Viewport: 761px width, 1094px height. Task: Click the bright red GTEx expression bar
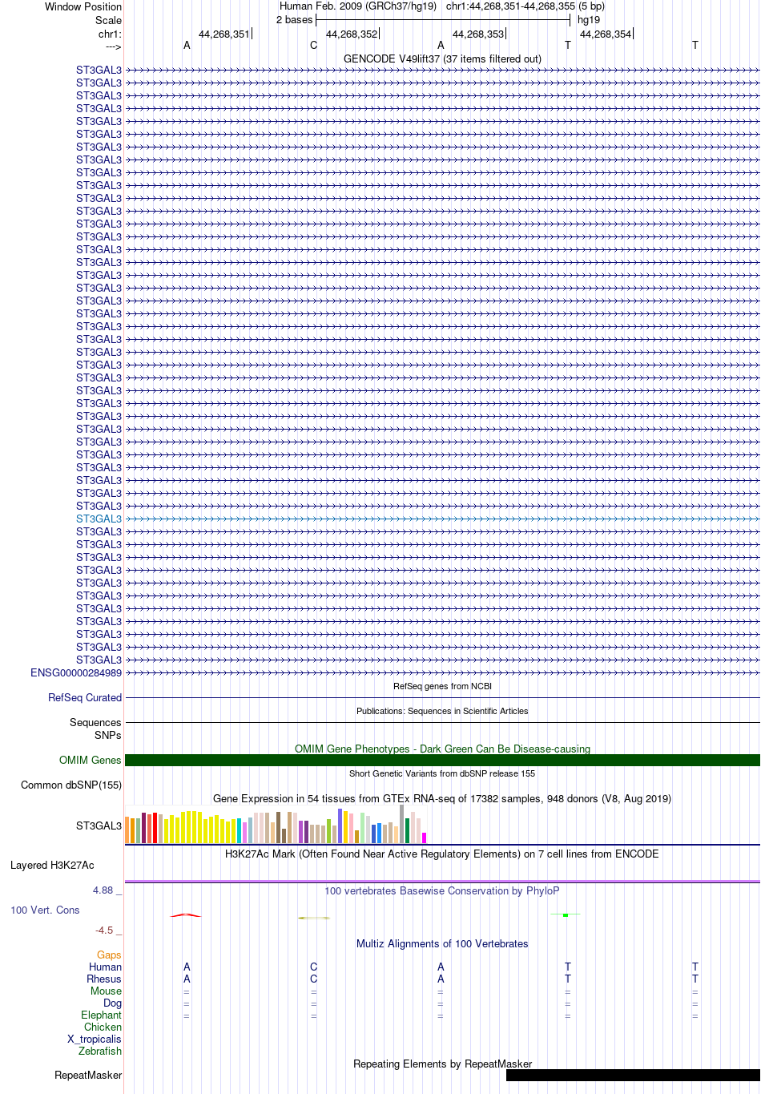point(155,828)
